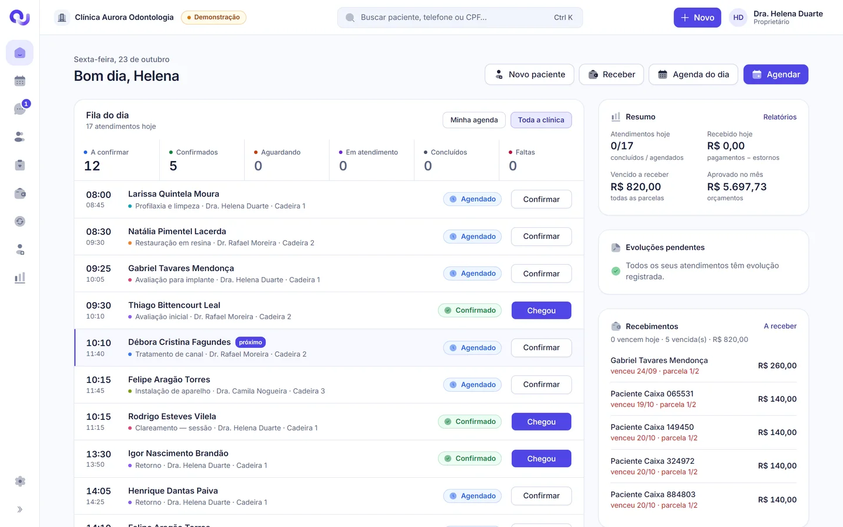Mark Igor Nascimento Brandão as Chegou
Viewport: 843px width, 527px height.
[542, 458]
